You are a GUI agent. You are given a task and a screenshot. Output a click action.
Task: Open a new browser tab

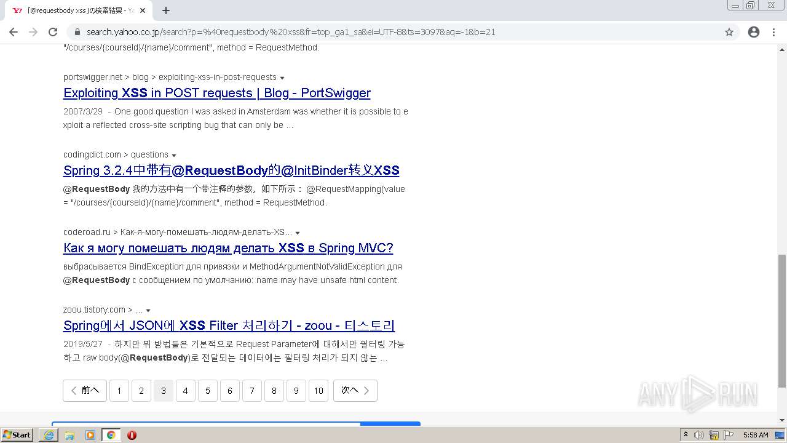click(165, 10)
